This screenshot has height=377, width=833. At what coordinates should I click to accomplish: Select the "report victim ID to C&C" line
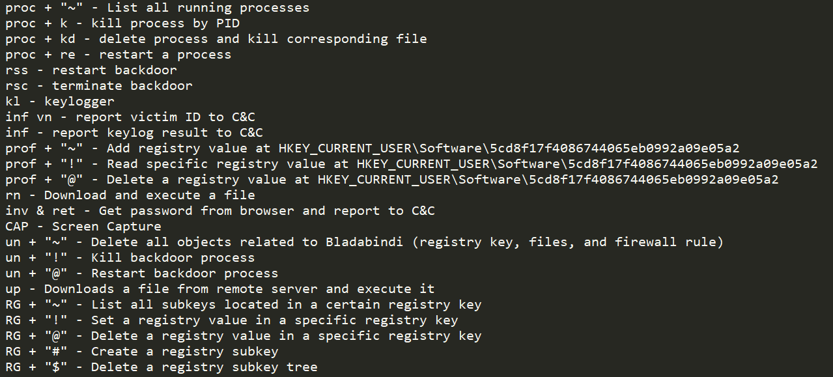[130, 117]
